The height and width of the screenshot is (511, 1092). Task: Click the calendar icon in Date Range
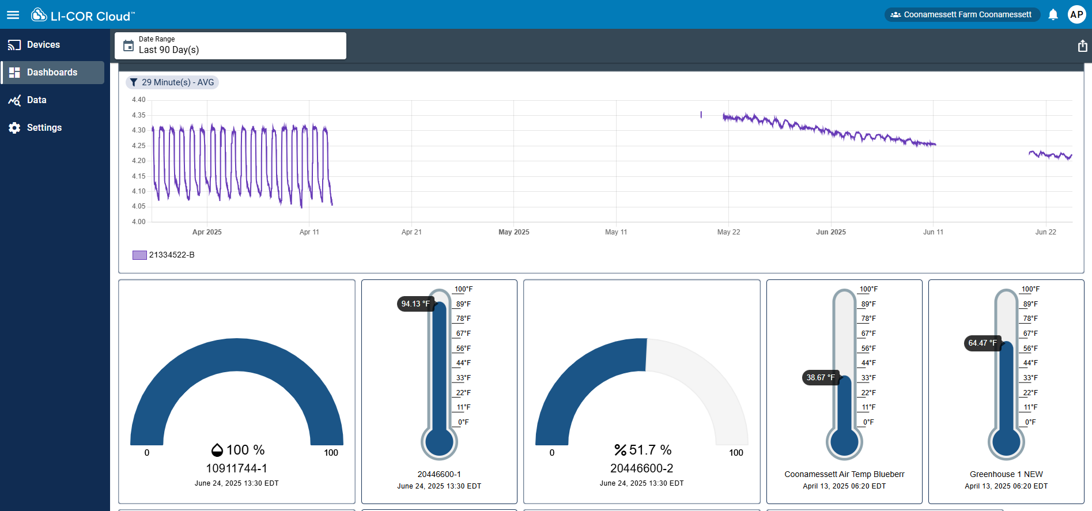129,46
